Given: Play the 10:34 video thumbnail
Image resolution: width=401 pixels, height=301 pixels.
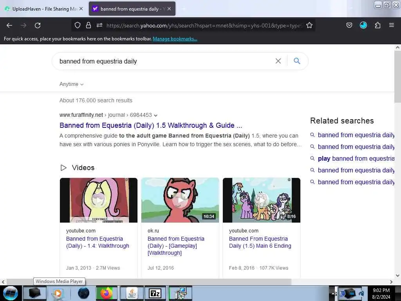Looking at the screenshot, I should click(180, 200).
